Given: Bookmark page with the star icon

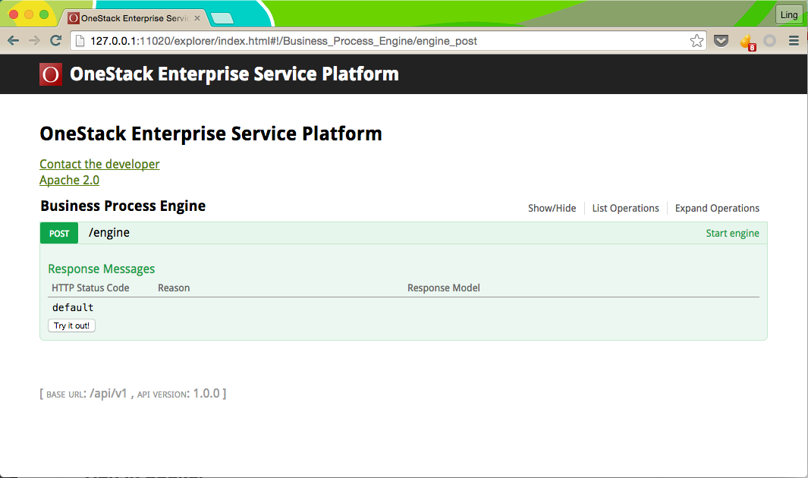Looking at the screenshot, I should pyautogui.click(x=696, y=41).
